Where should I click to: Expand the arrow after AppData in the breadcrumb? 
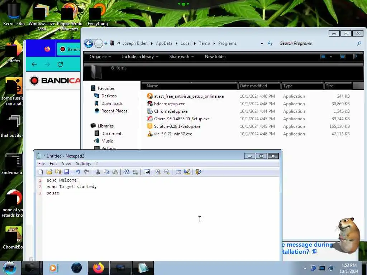pos(176,43)
